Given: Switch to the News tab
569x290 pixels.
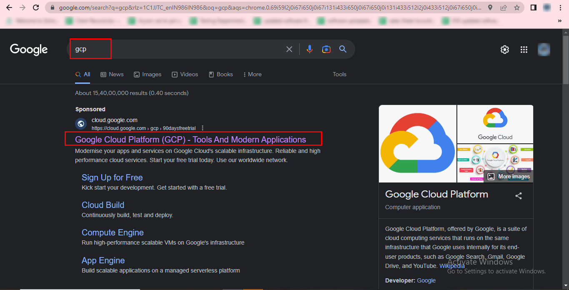Looking at the screenshot, I should (x=112, y=74).
